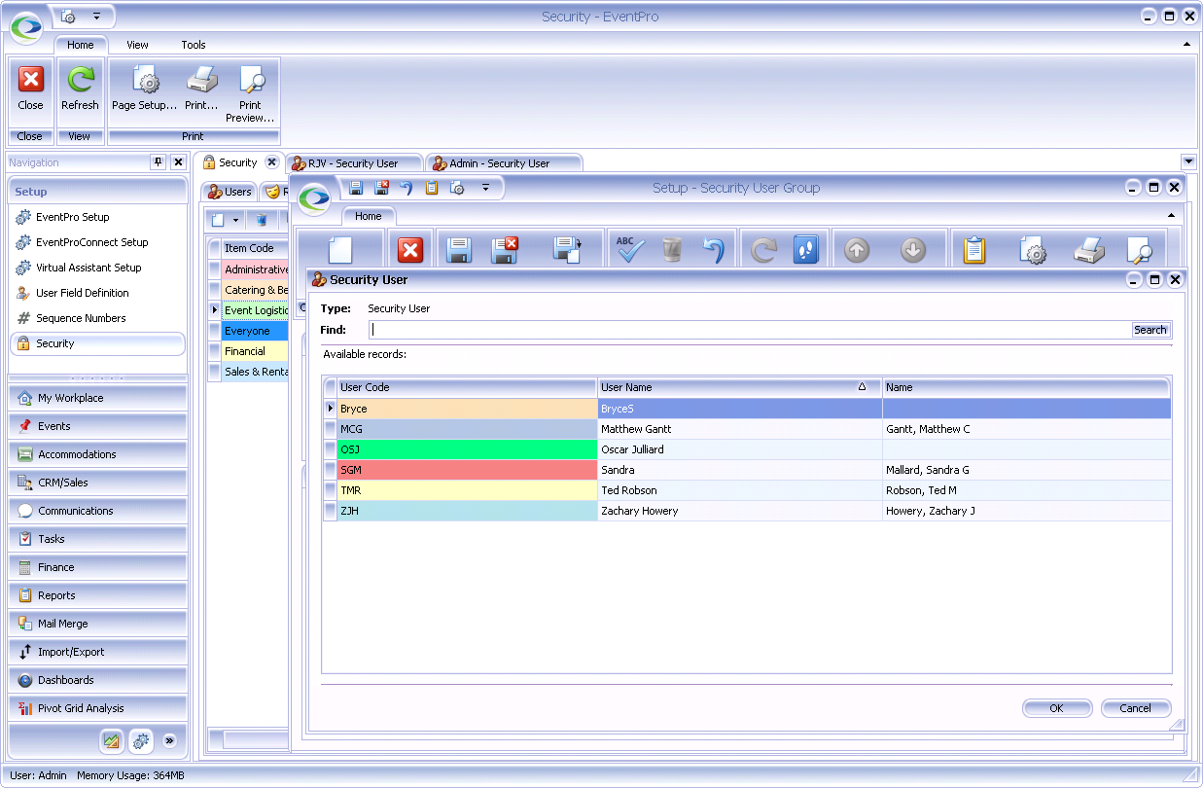Screen dimensions: 1203x788
Task: Click Cancel in Security User dialog
Action: click(x=1136, y=708)
